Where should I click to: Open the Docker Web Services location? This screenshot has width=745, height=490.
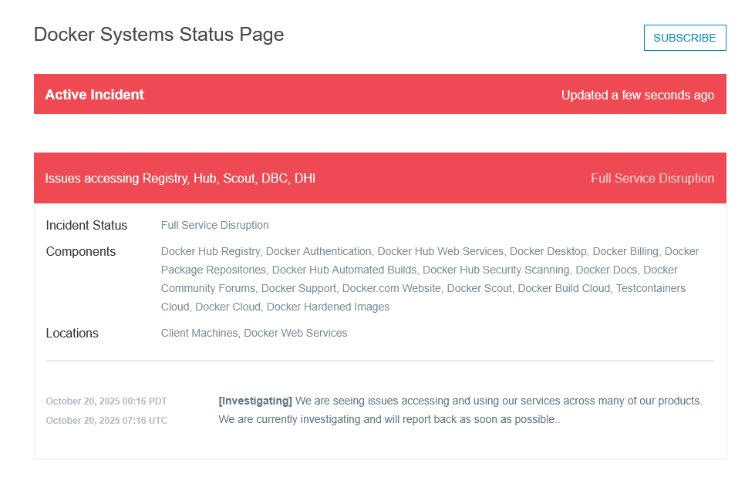pos(295,333)
